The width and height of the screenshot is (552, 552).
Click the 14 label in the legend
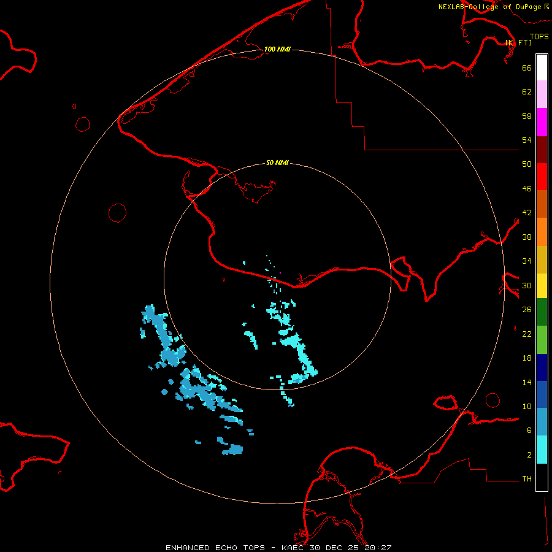[x=527, y=382]
